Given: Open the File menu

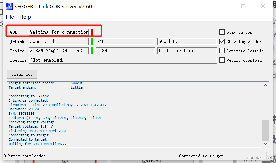Looking at the screenshot, I should [x=10, y=17].
